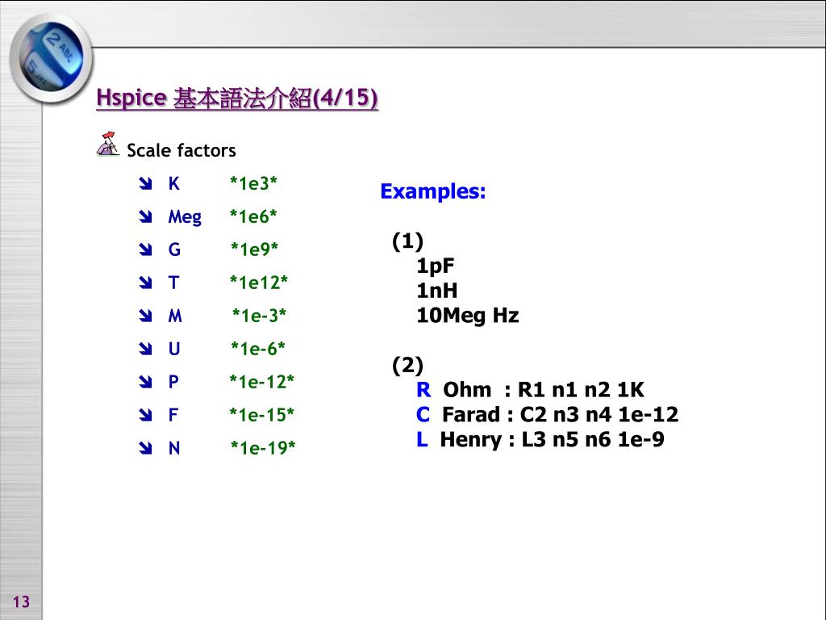Click the arrow bullet beside M

145,316
